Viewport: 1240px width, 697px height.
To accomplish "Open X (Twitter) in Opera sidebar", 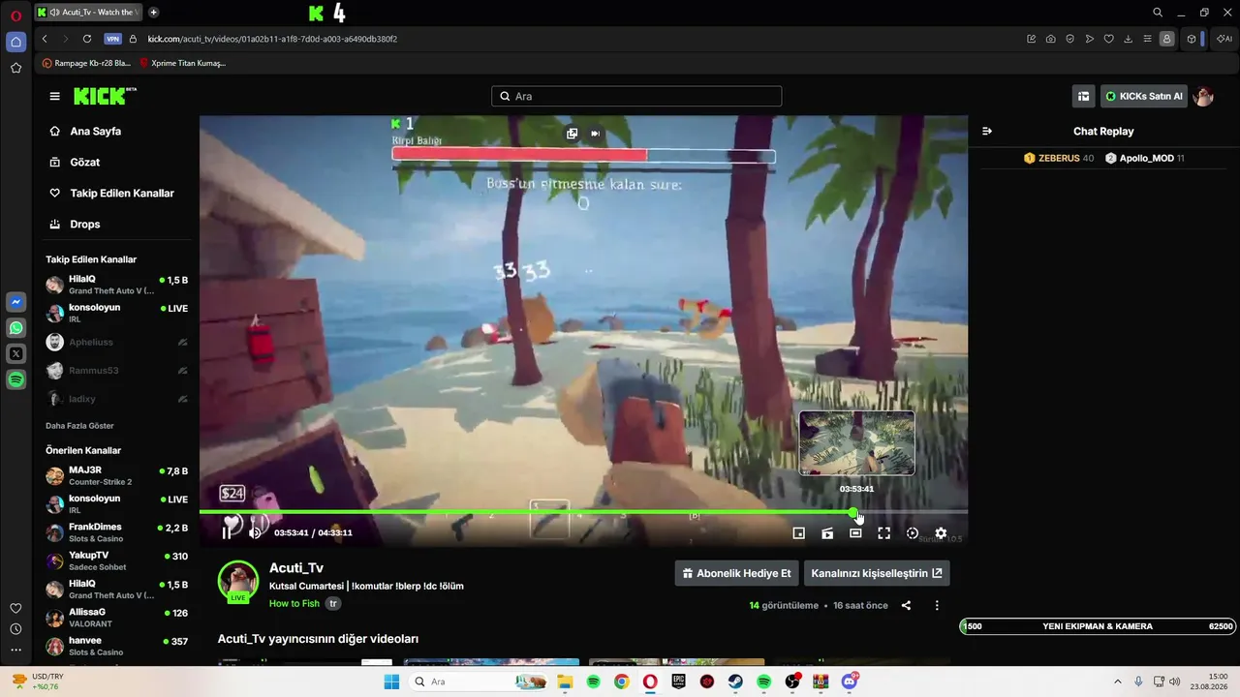I will click(15, 354).
